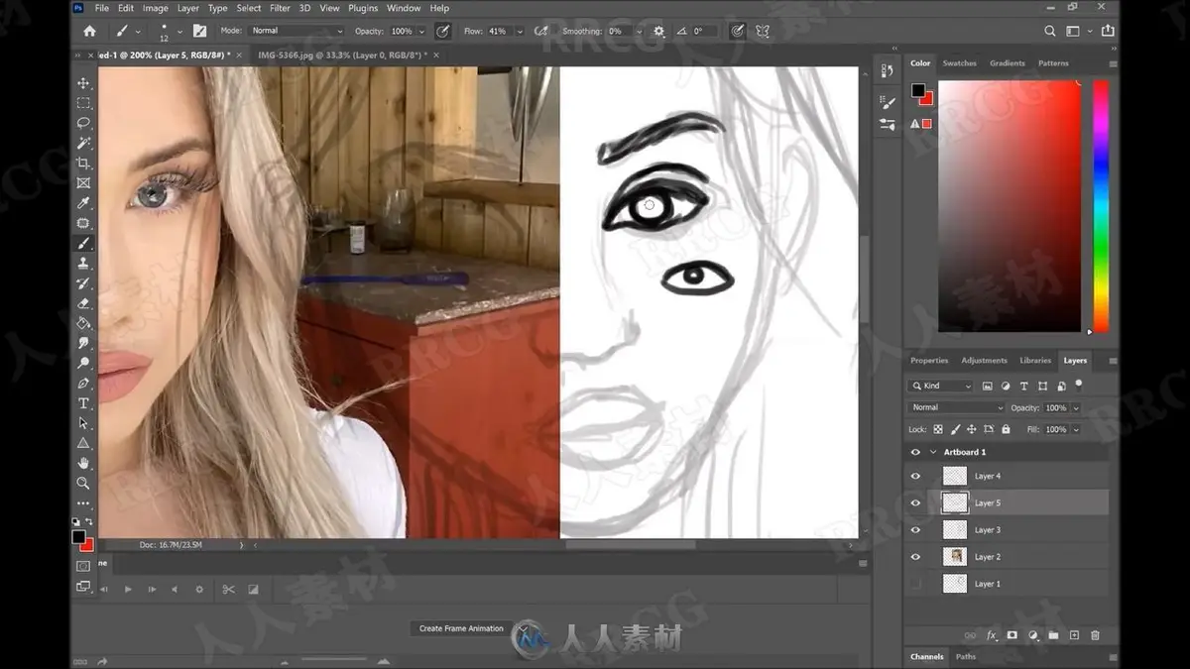Collapse the Artboard 1 group
The width and height of the screenshot is (1190, 669).
[933, 452]
